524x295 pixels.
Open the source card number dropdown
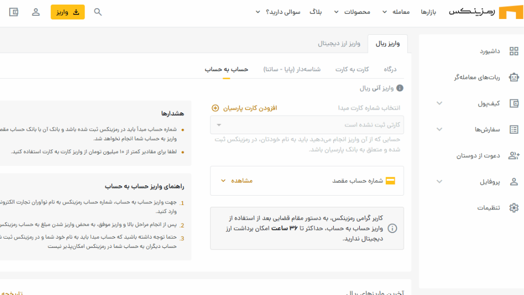pyautogui.click(x=307, y=125)
